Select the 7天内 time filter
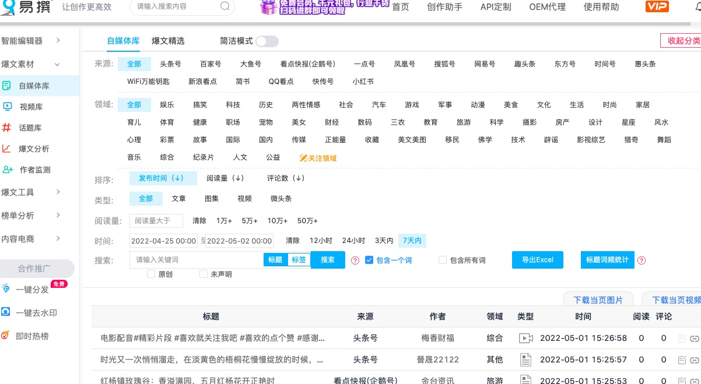701x384 pixels. (412, 241)
